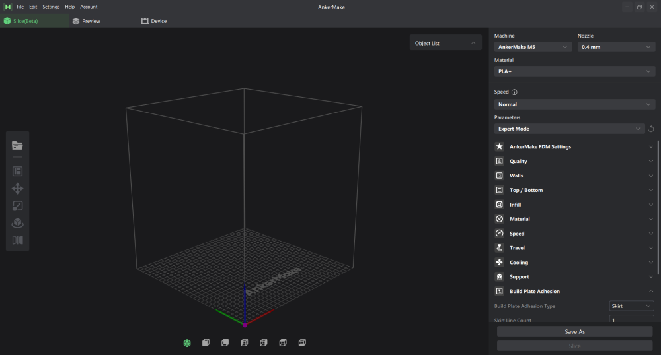Select the lay-flat Rotate tool icon

click(x=17, y=223)
